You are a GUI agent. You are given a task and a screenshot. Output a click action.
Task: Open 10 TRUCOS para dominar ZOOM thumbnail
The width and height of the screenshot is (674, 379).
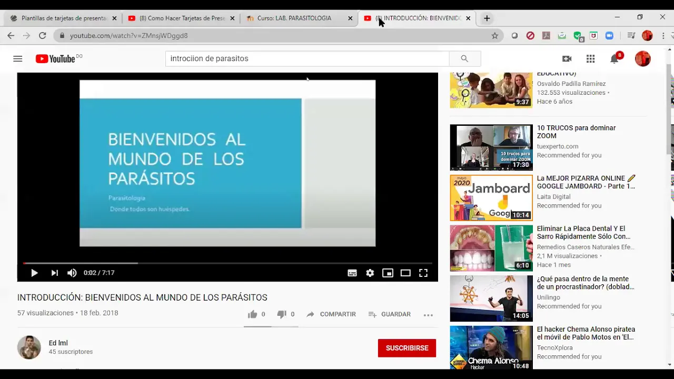pyautogui.click(x=491, y=147)
